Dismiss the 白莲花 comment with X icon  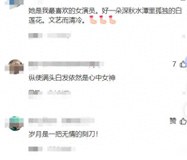tap(184, 36)
